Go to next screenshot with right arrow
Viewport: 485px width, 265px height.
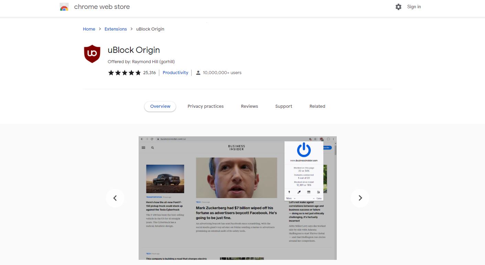360,198
